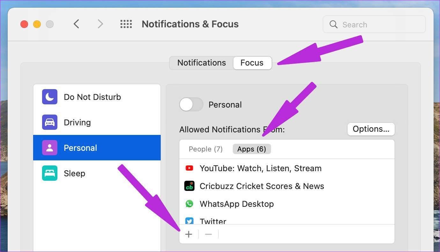
Task: Open the People (7) tab
Action: [x=206, y=149]
